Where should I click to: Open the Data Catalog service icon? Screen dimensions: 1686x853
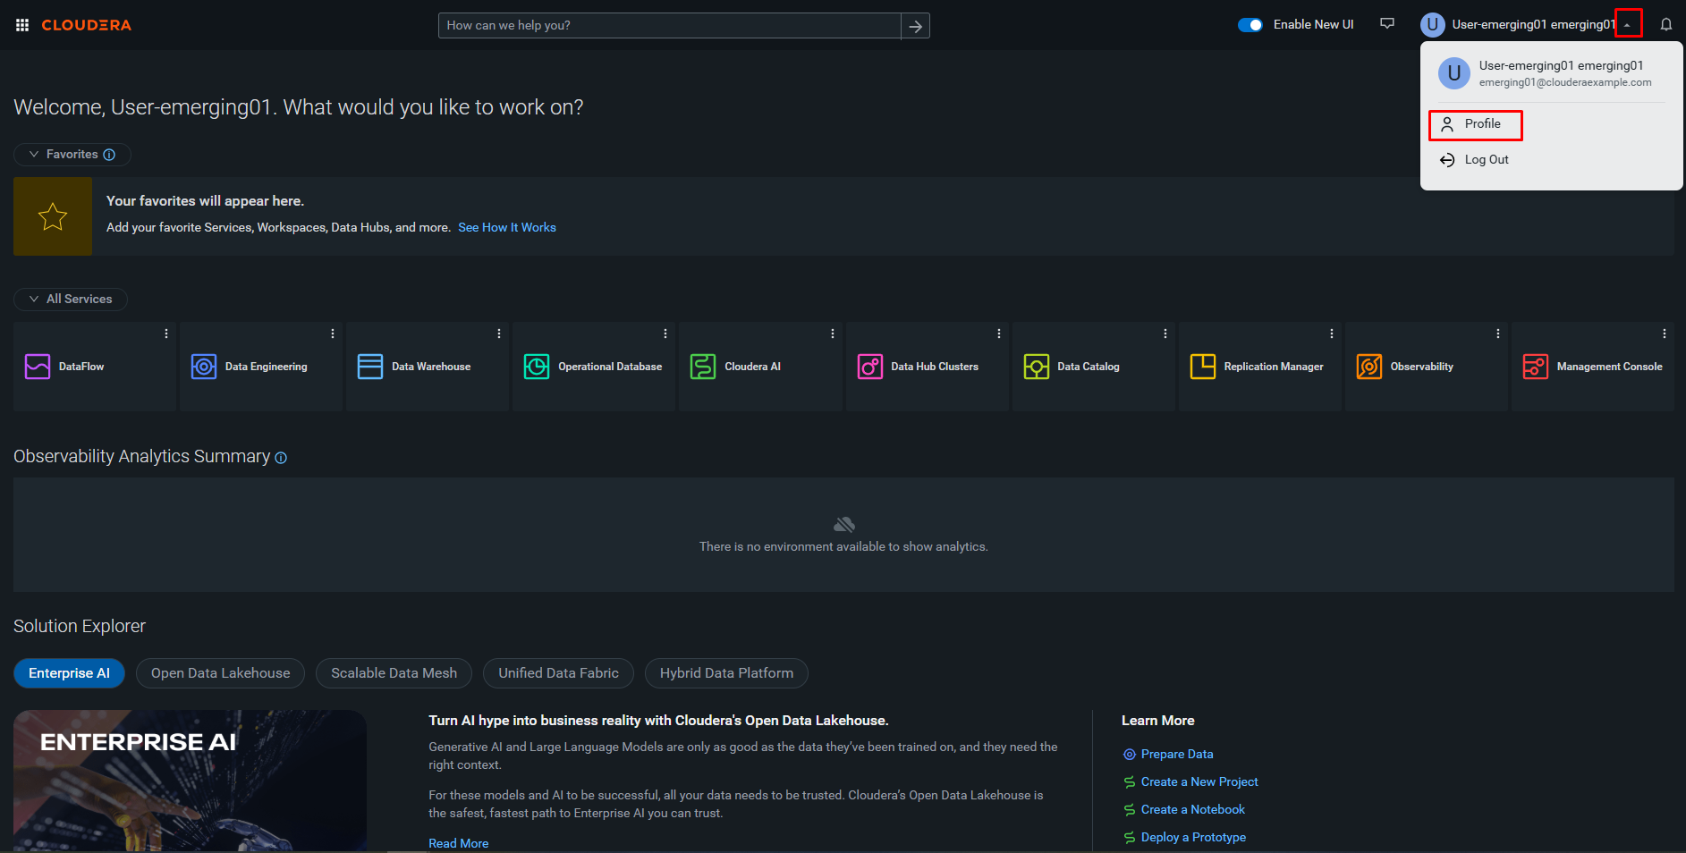click(1037, 367)
